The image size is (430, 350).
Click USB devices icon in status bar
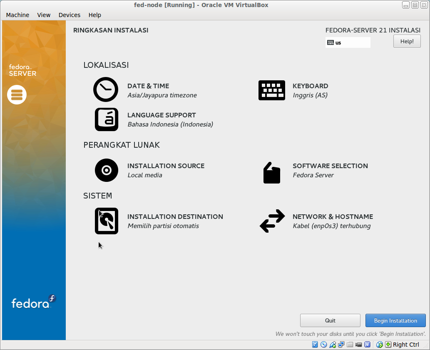click(332, 345)
